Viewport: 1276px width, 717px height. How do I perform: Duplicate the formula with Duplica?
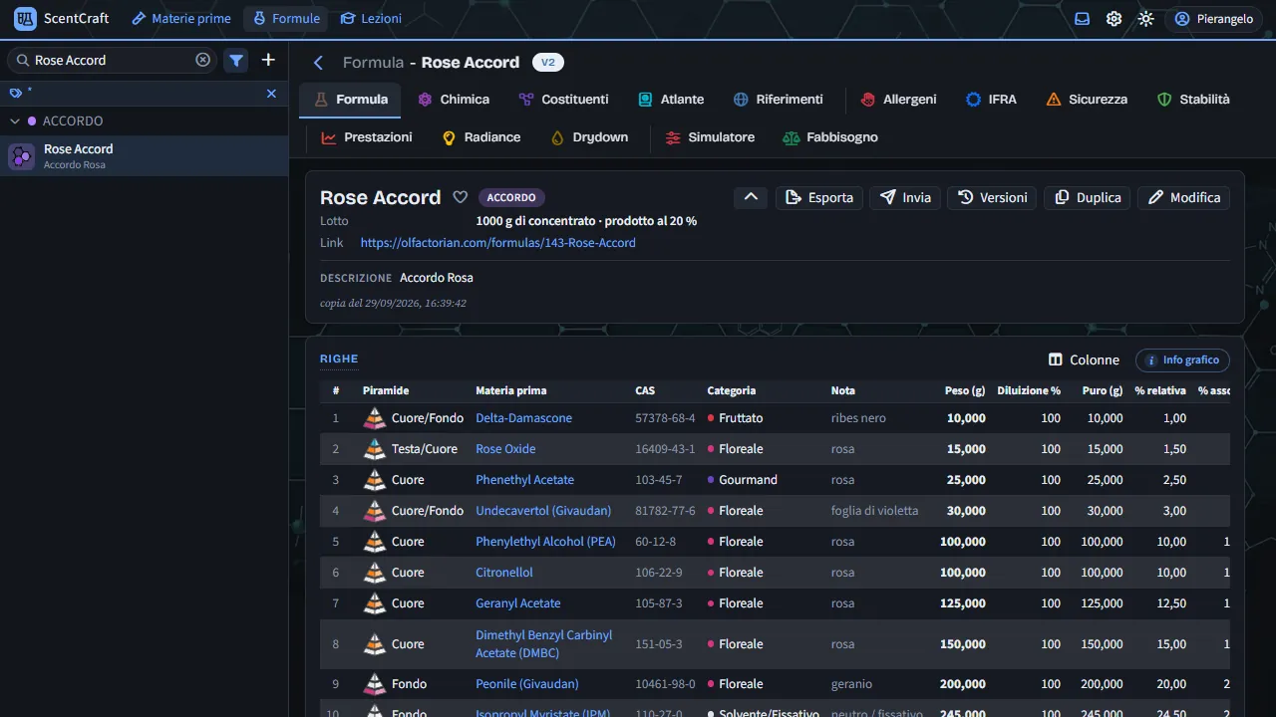pyautogui.click(x=1088, y=197)
